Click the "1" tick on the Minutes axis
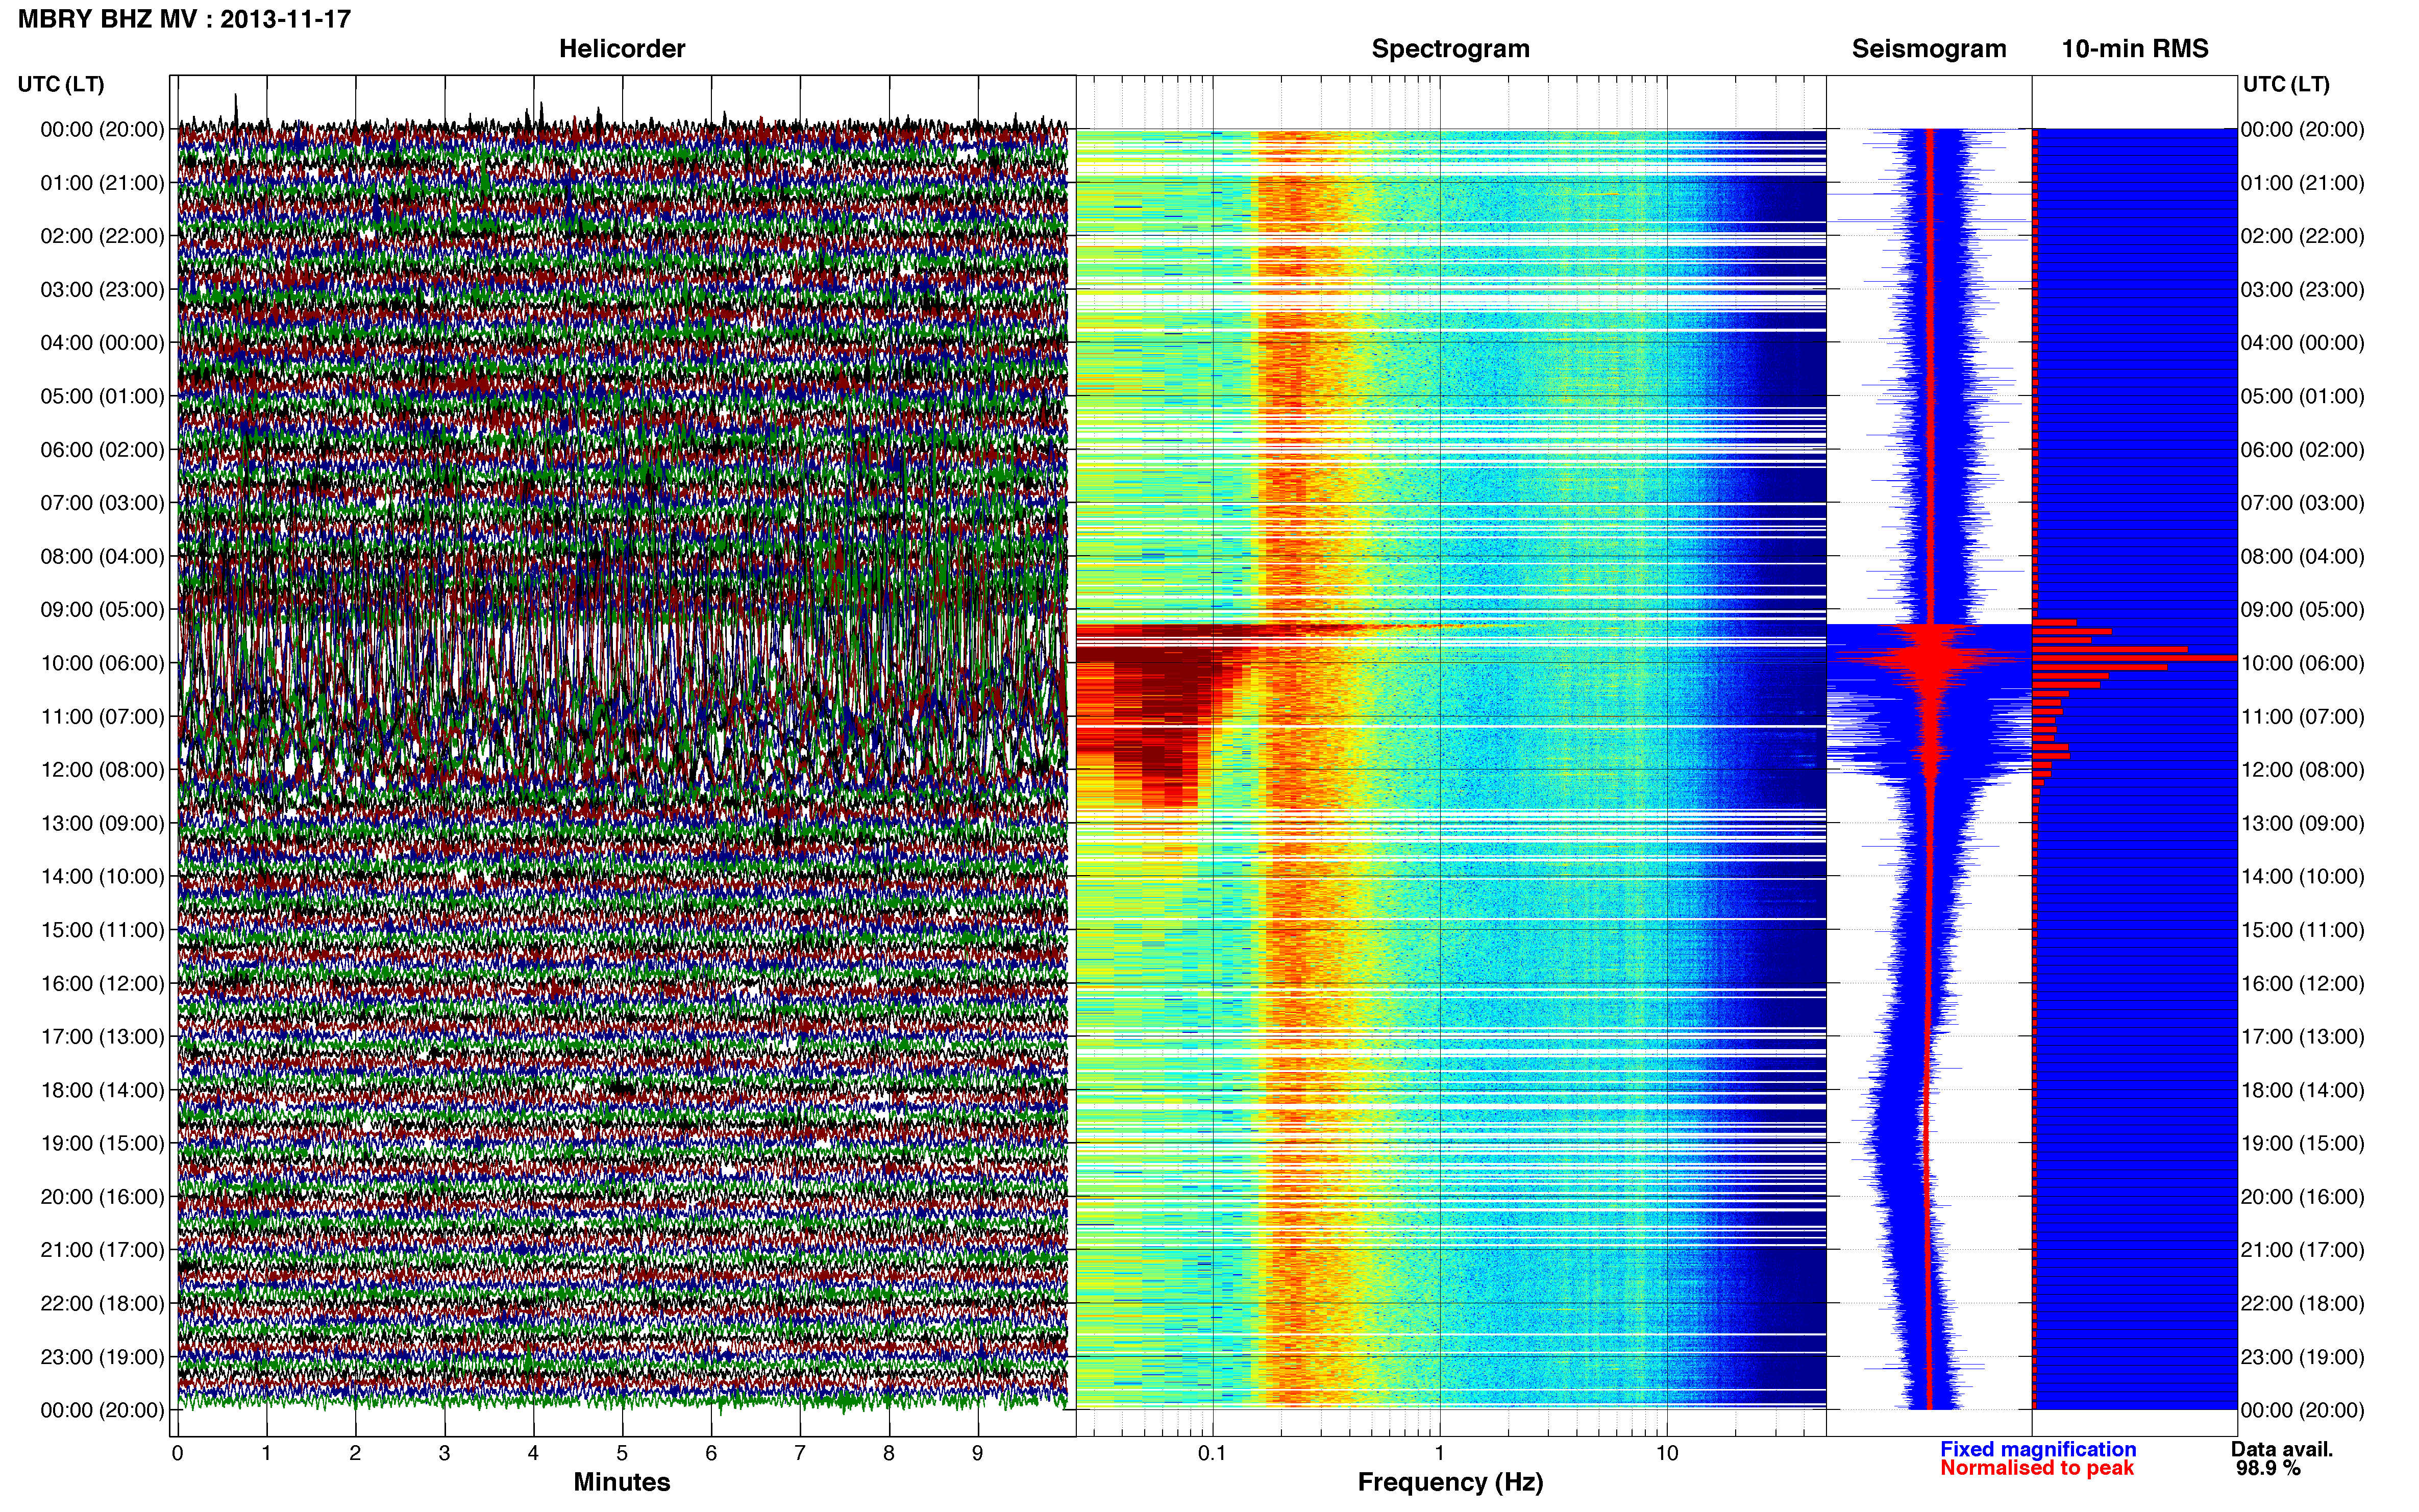 (266, 1453)
